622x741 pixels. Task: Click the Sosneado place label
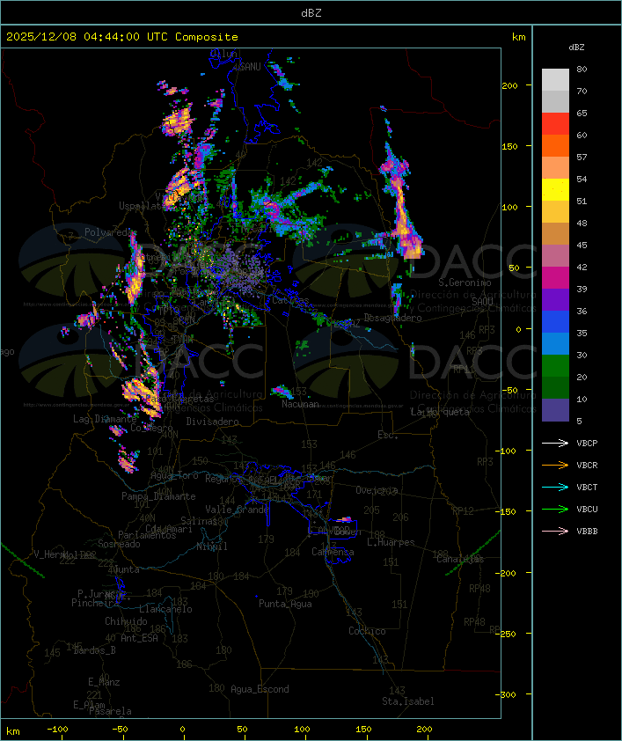click(x=119, y=544)
